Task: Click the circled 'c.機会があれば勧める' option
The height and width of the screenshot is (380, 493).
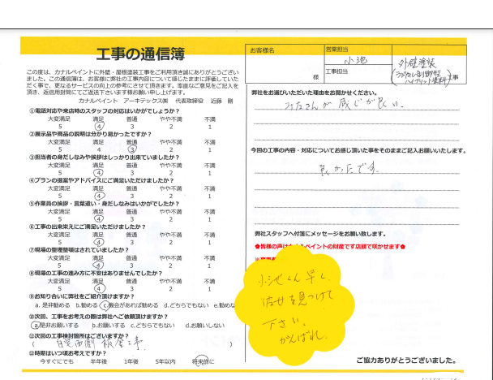Action: 131,306
